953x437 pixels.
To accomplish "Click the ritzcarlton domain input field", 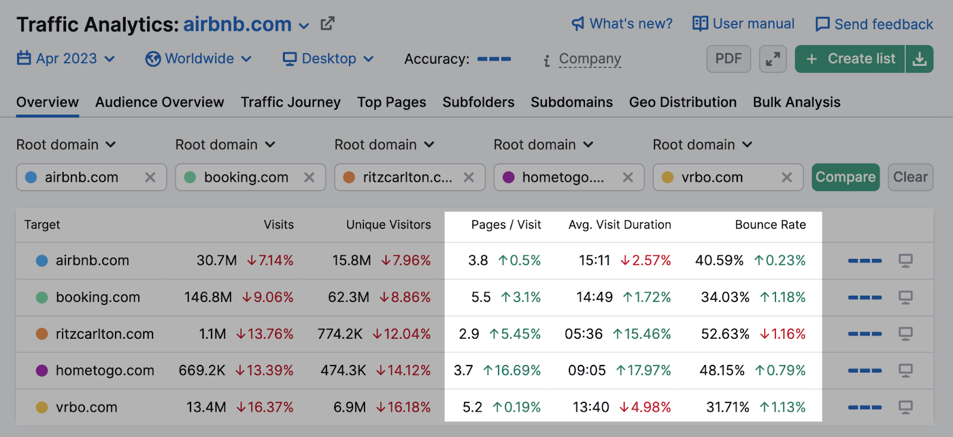I will pos(410,177).
